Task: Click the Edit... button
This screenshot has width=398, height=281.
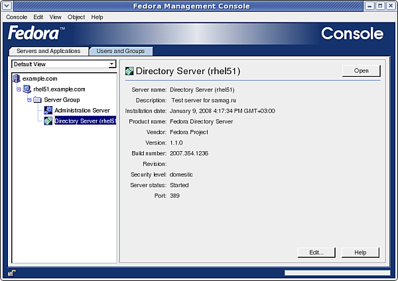Action: point(316,253)
